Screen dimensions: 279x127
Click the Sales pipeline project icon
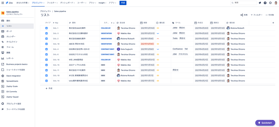[x=3, y=13]
